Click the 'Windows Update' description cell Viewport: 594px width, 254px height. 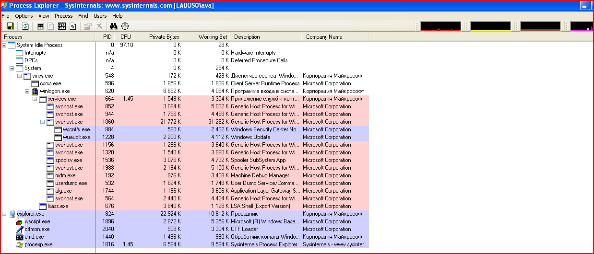(x=250, y=137)
